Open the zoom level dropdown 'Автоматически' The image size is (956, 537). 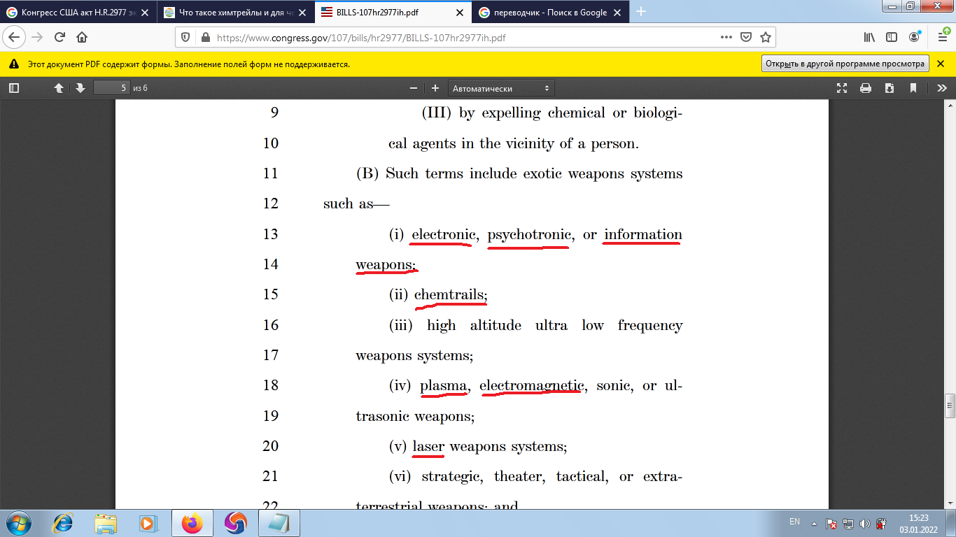(501, 88)
